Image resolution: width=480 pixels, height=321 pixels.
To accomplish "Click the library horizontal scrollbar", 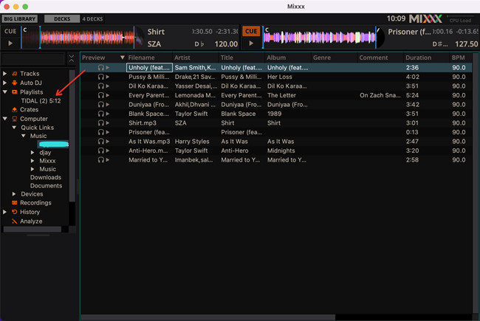I will pyautogui.click(x=208, y=317).
